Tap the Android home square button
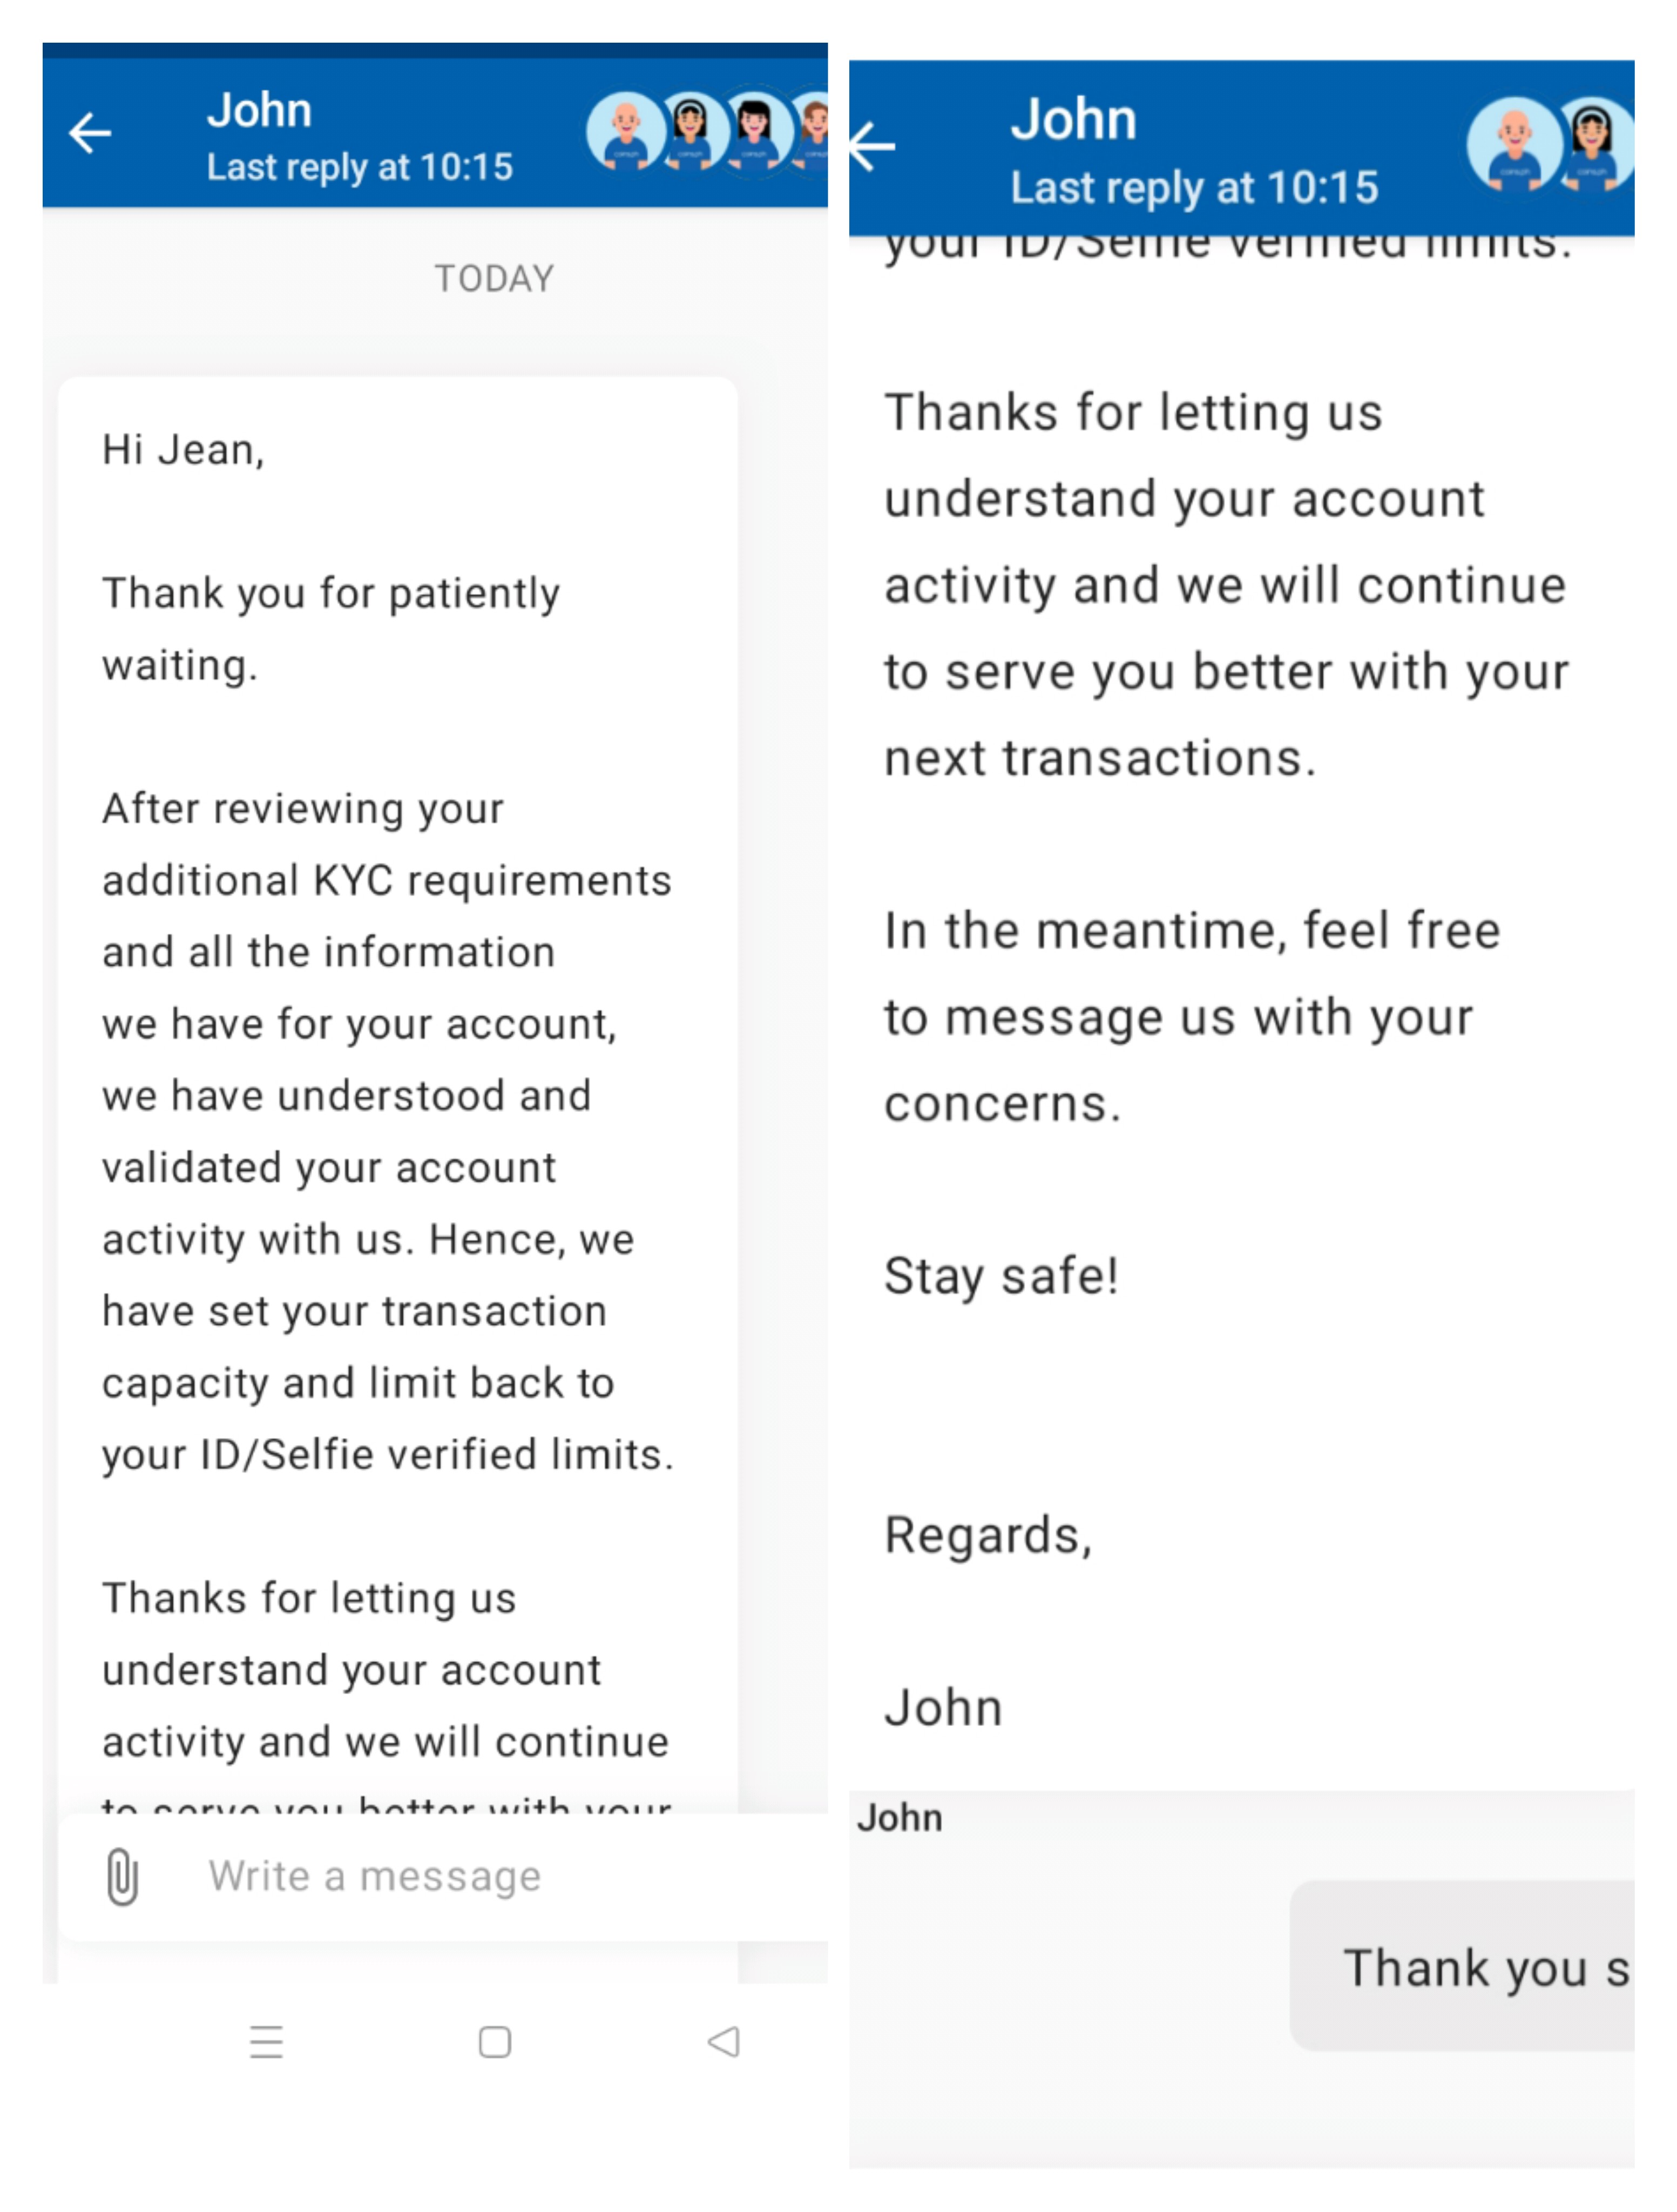 [x=495, y=2042]
